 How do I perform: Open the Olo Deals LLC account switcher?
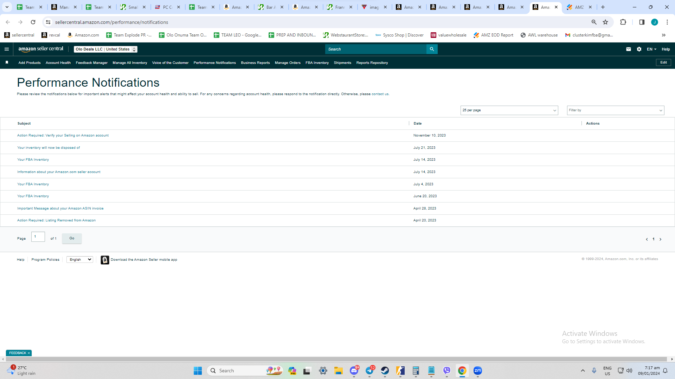click(x=105, y=49)
